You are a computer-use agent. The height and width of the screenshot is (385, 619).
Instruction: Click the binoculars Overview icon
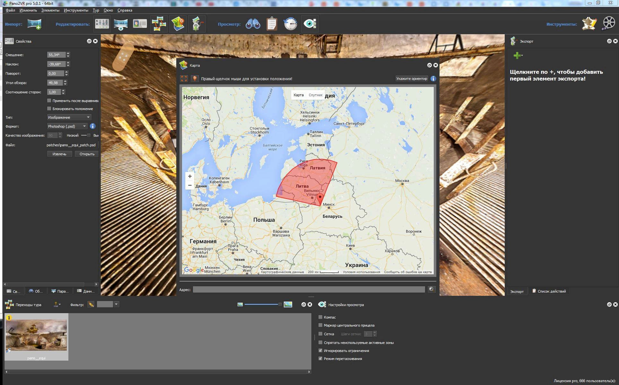pyautogui.click(x=253, y=24)
